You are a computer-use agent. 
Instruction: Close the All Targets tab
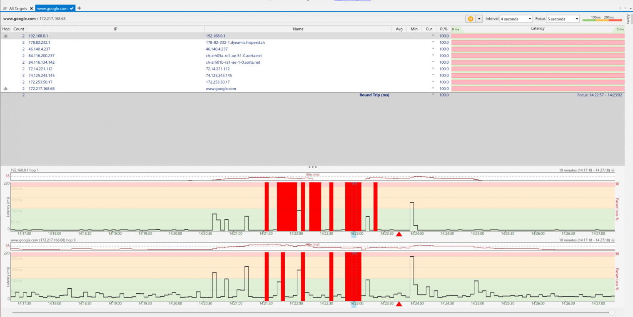(31, 8)
